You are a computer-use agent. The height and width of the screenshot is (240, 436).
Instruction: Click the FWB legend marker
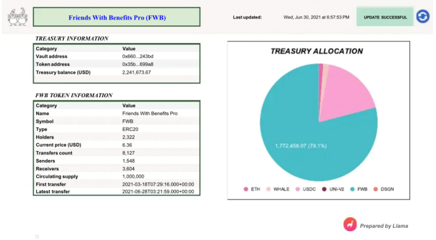click(352, 189)
